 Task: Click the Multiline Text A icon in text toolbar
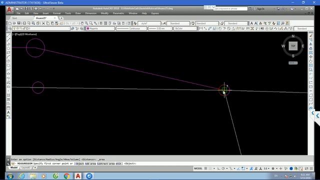pyautogui.click(x=251, y=23)
